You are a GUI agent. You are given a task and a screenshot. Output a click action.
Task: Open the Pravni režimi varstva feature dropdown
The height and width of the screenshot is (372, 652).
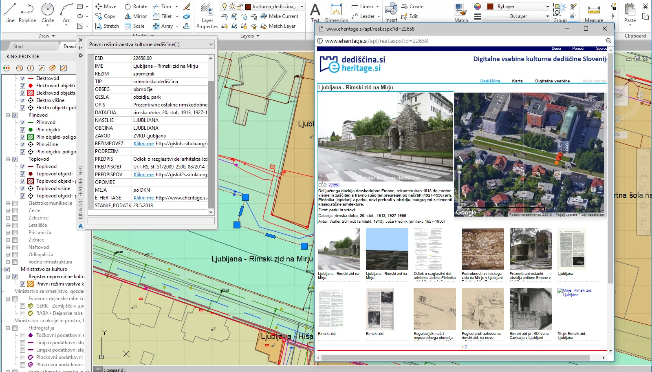point(211,44)
